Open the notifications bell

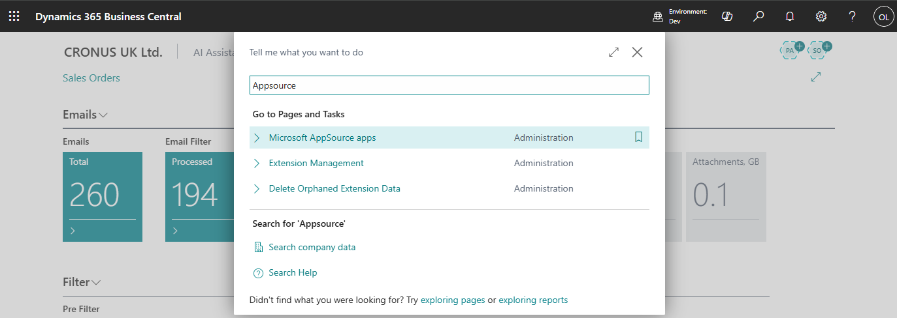[x=789, y=16]
